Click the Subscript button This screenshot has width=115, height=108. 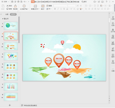pyautogui.click(x=74, y=9)
